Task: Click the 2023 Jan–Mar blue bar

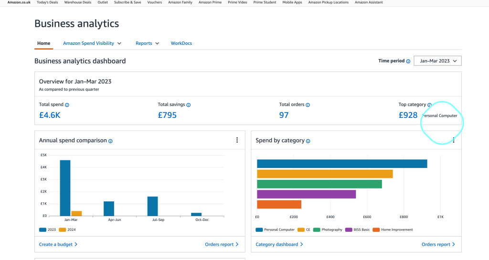Action: (x=65, y=188)
